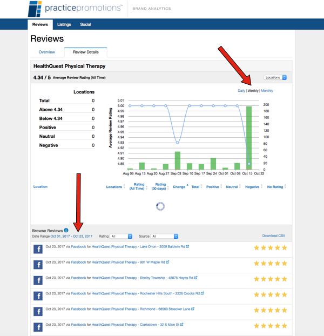Click tall green bar for Oct 15
324x336 pixels.
coord(249,138)
